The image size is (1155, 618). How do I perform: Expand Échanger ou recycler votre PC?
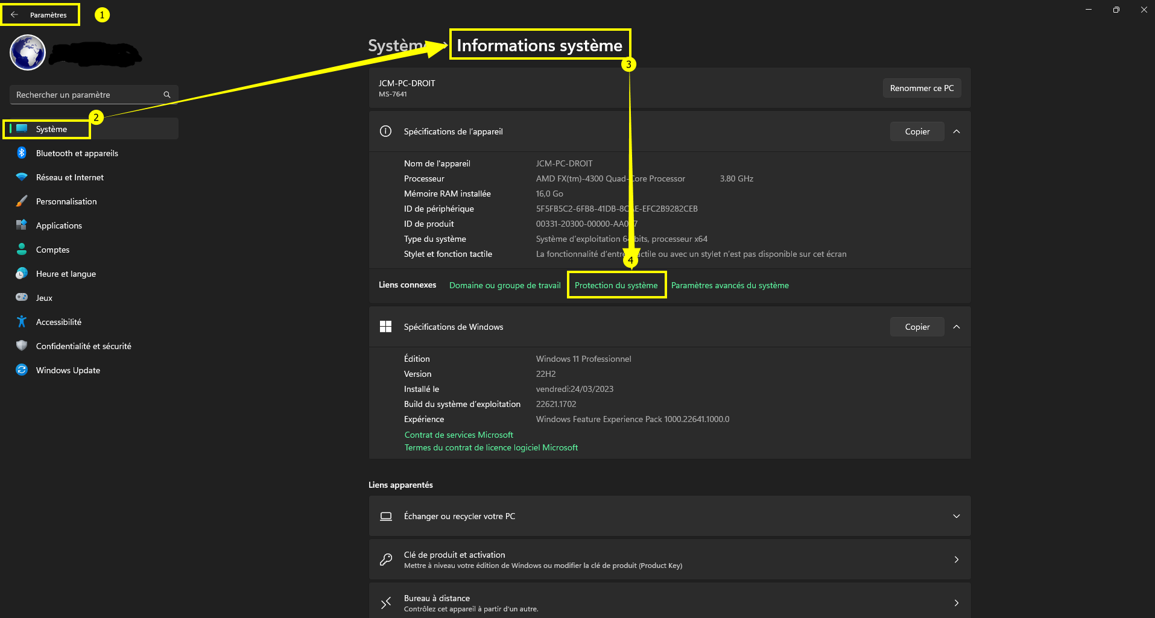coord(956,516)
